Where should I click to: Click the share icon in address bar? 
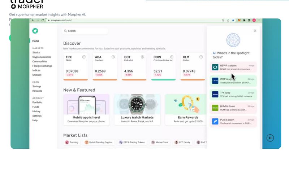[228, 20]
